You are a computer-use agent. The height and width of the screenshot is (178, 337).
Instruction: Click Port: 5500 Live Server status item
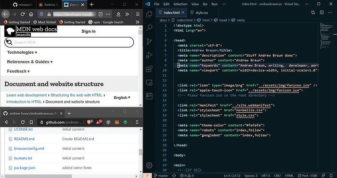[x=307, y=176]
